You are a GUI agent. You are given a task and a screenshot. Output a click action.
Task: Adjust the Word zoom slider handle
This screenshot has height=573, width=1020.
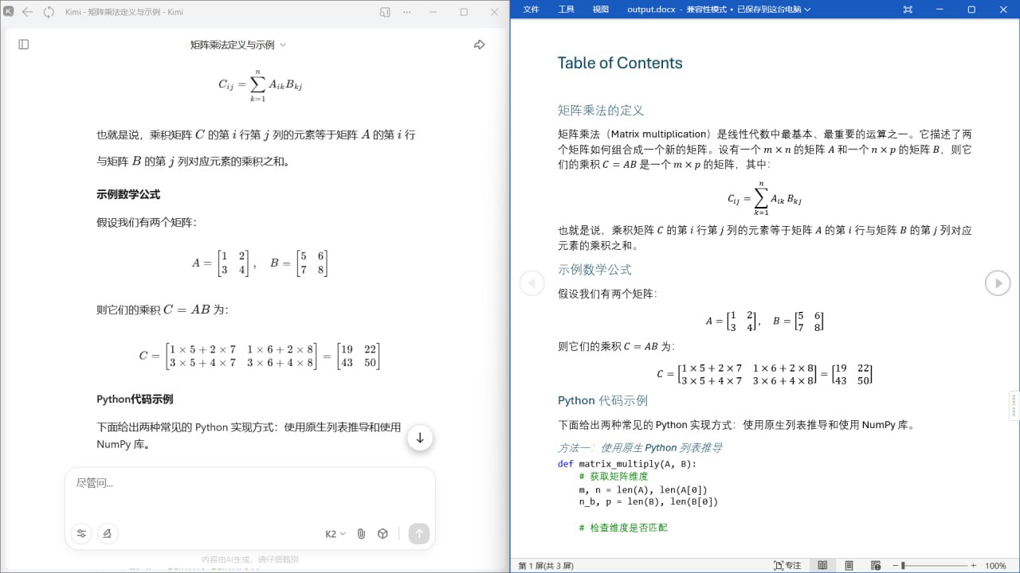click(903, 566)
